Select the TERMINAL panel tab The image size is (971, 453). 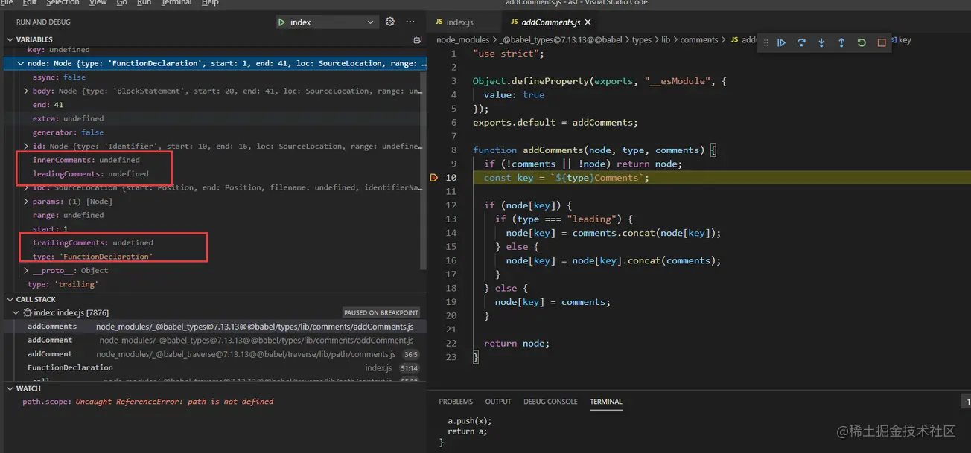(606, 402)
